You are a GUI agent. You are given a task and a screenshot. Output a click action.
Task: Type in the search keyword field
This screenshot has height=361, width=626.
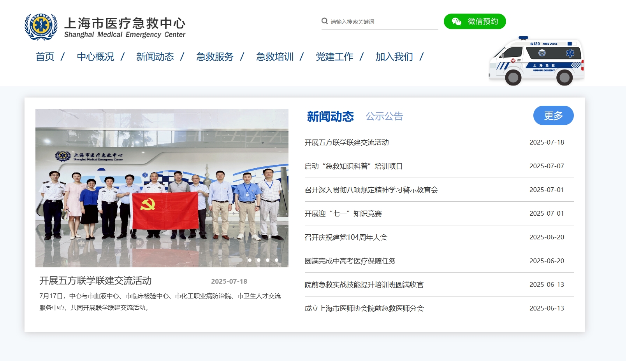pos(383,22)
